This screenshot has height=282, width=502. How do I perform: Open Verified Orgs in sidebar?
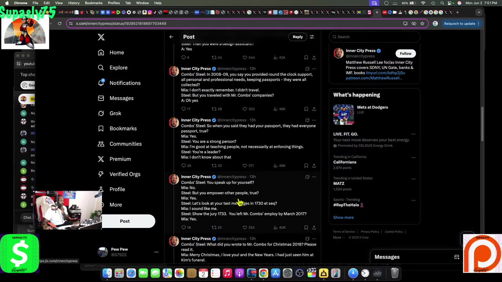tap(119, 174)
